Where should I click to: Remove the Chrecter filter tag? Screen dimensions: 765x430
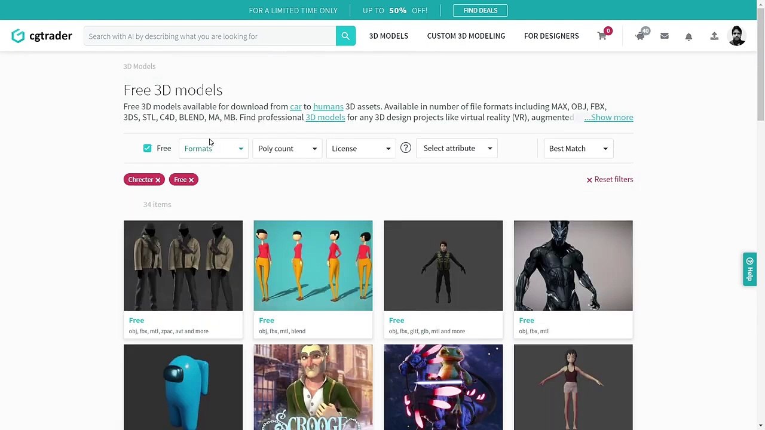[158, 180]
